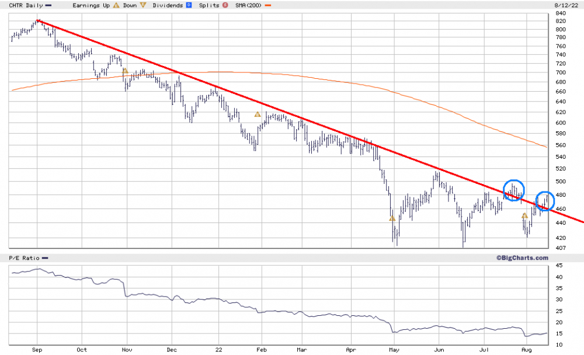Click the blue circle annotation in mid August

pyautogui.click(x=545, y=201)
